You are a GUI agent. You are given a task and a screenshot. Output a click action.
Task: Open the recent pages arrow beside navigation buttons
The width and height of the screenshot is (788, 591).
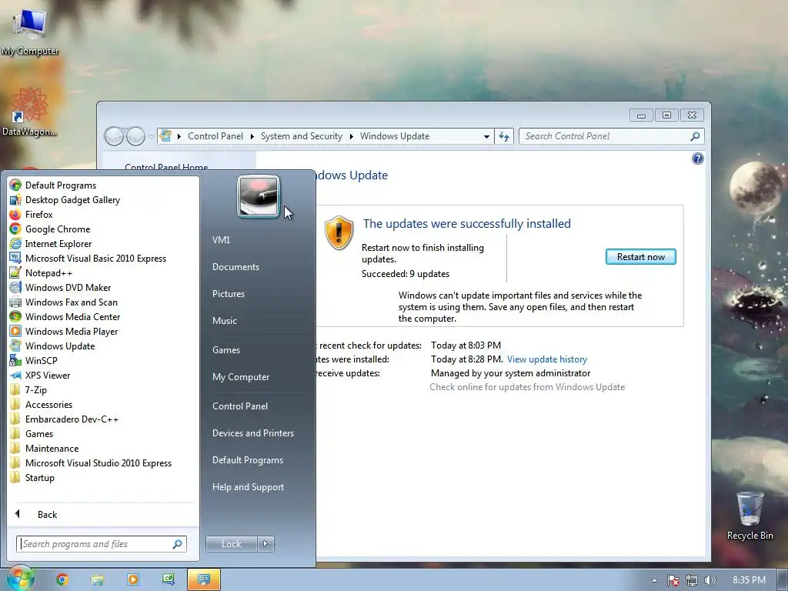pyautogui.click(x=151, y=137)
